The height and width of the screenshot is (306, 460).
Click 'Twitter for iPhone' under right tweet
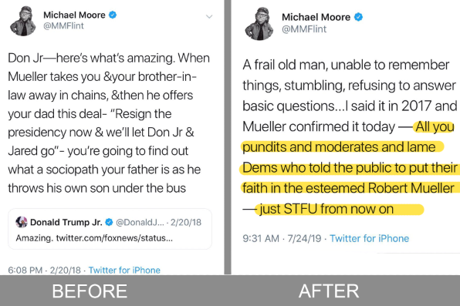click(x=370, y=238)
